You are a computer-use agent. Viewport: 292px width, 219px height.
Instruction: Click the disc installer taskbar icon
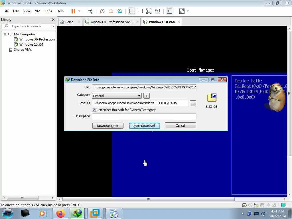pos(114,213)
